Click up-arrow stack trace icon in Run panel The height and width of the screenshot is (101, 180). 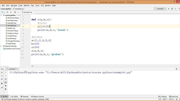(x=6, y=72)
